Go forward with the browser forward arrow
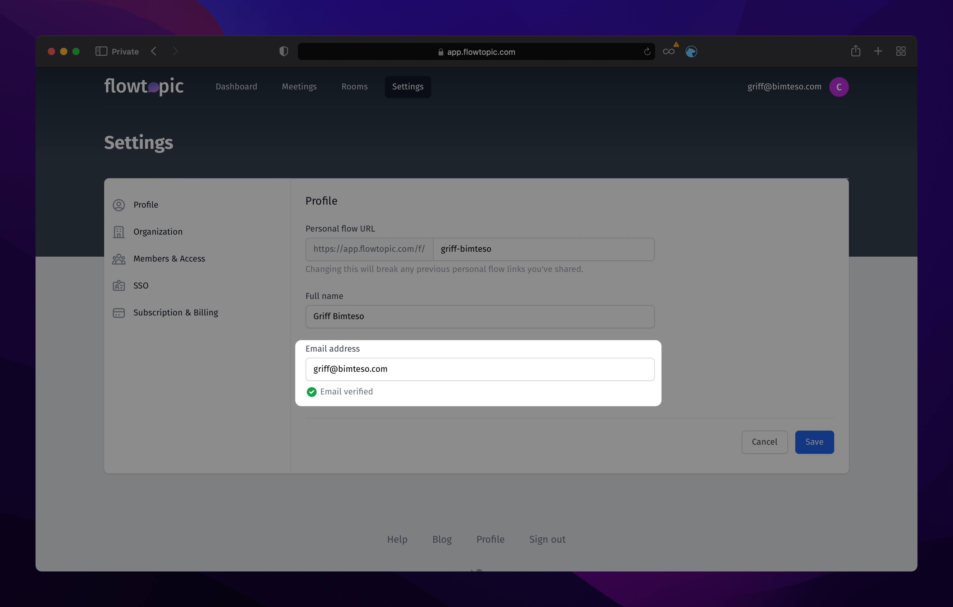Image resolution: width=953 pixels, height=607 pixels. (175, 51)
